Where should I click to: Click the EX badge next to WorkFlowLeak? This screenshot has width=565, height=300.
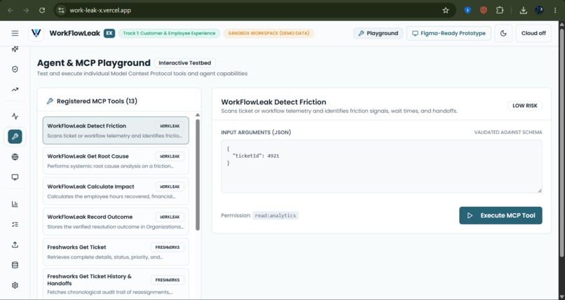click(x=109, y=33)
